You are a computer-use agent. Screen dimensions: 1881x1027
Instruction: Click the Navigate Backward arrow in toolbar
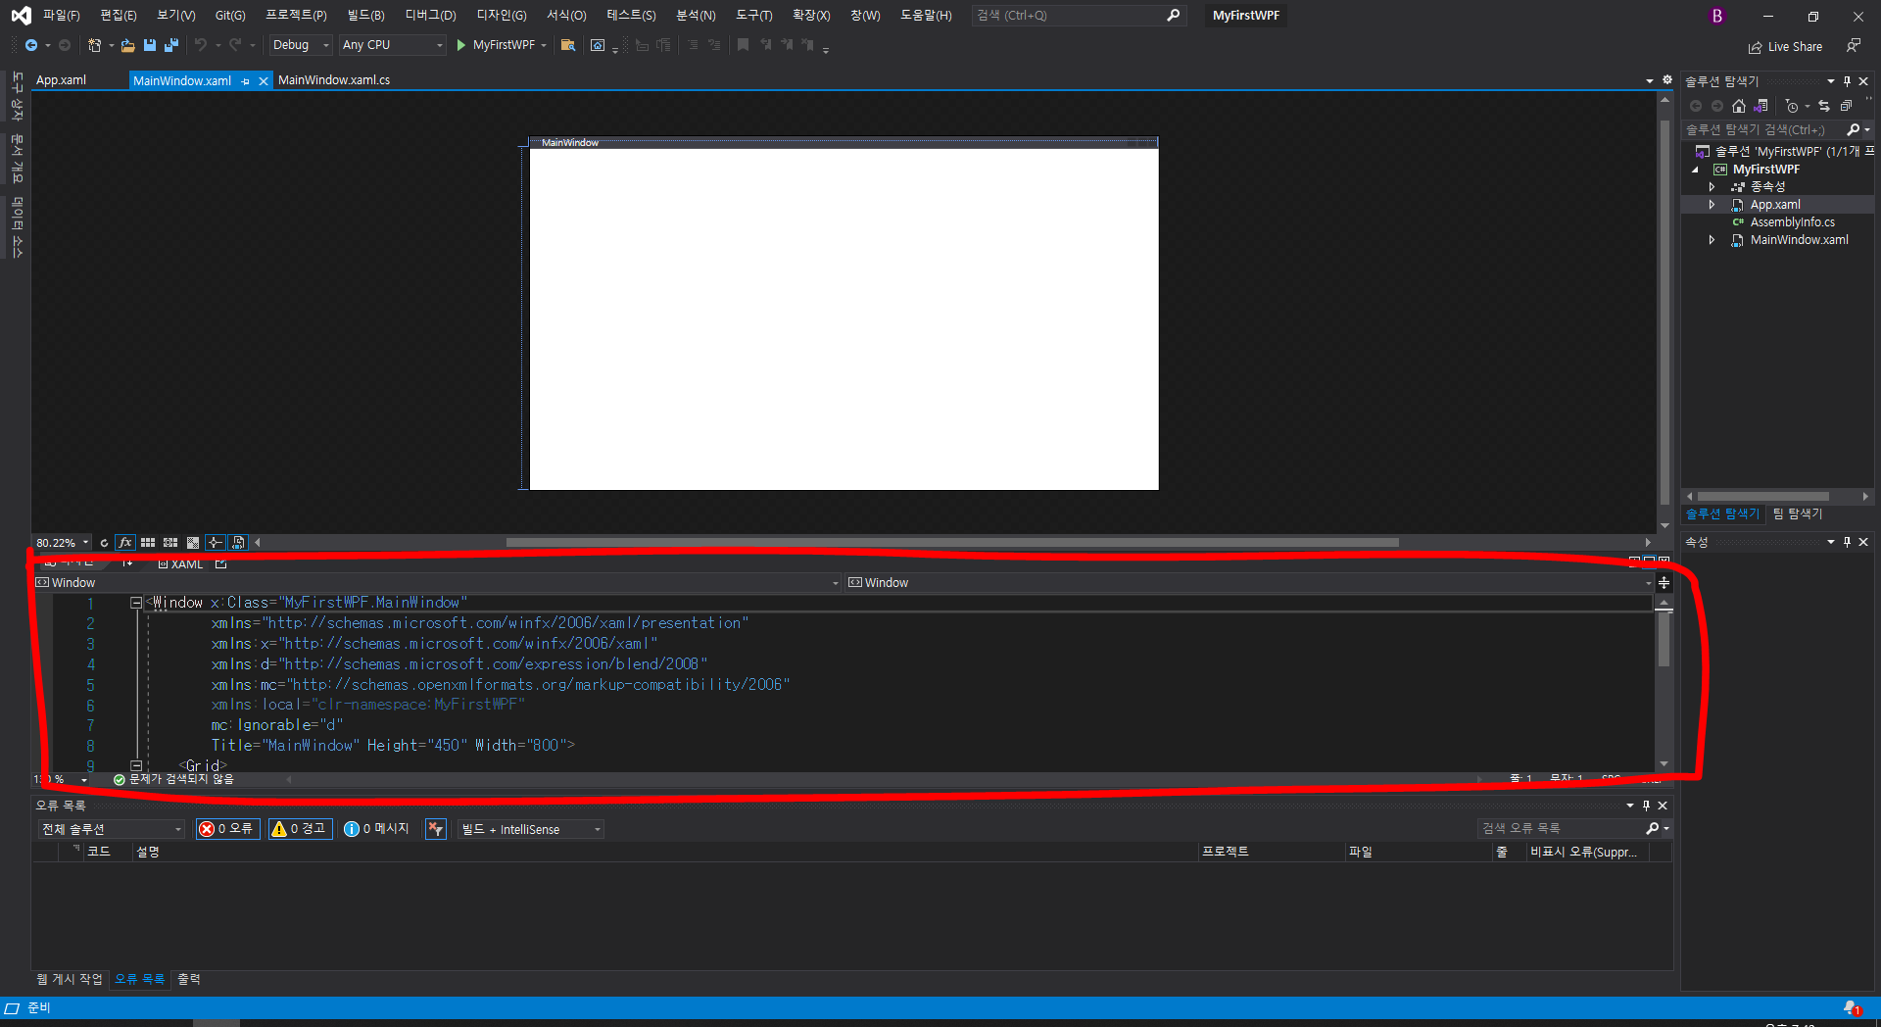pyautogui.click(x=31, y=45)
